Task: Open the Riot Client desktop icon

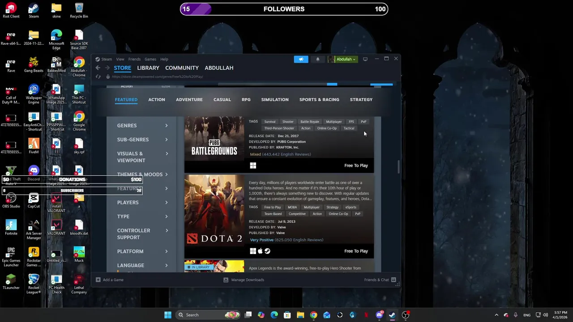Action: click(11, 10)
